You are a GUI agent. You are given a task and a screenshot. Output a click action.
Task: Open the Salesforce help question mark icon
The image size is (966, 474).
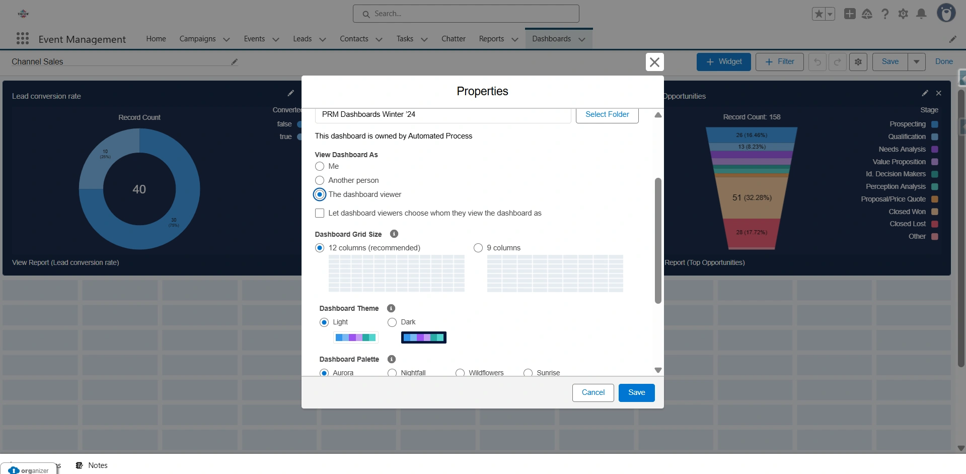coord(885,14)
